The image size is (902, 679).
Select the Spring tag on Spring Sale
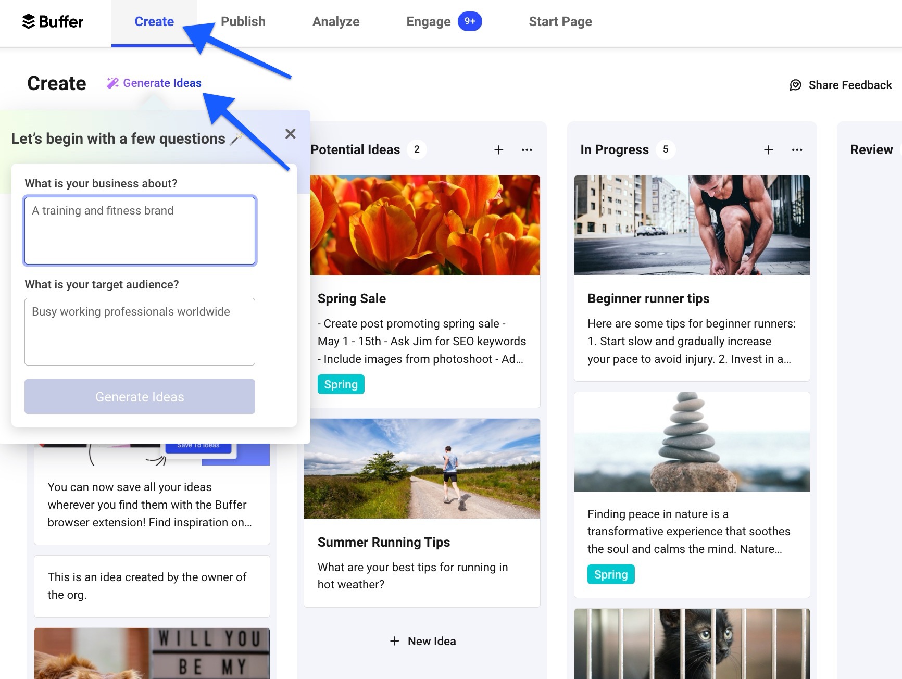point(341,384)
